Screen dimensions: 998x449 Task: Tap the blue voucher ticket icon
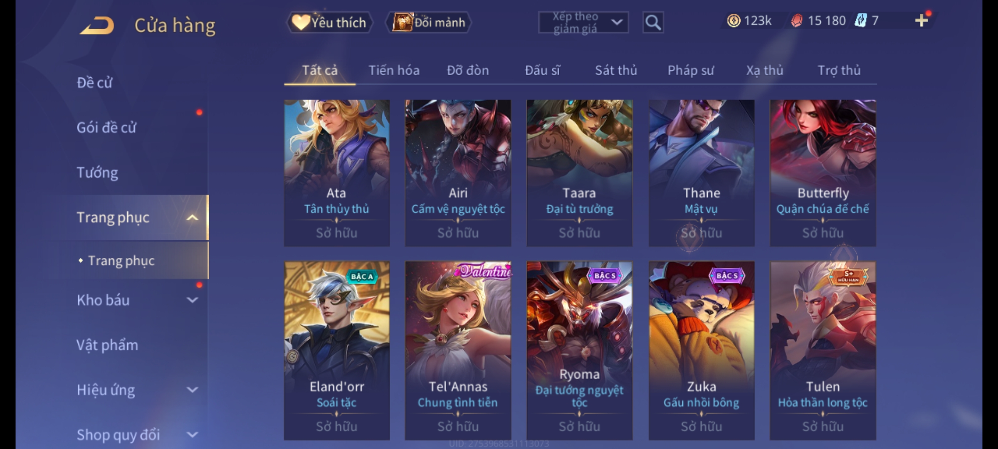click(x=861, y=20)
